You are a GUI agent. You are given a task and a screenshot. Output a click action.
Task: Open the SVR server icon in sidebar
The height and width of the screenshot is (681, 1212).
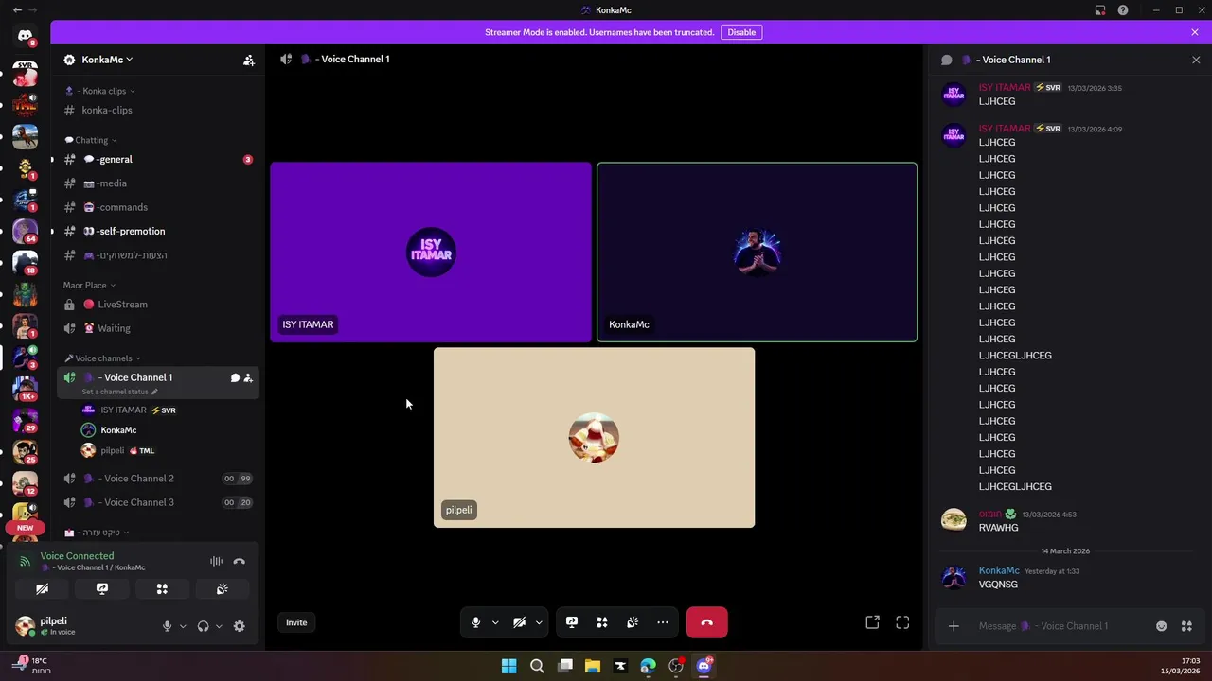coord(25,74)
